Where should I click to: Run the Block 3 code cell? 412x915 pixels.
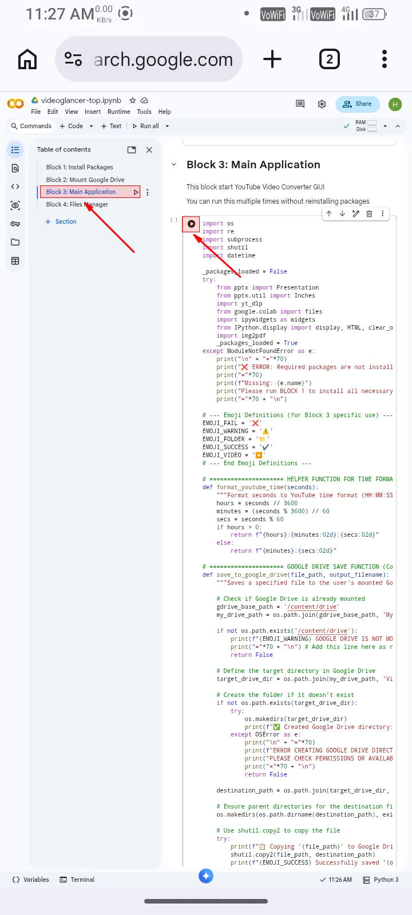point(191,224)
